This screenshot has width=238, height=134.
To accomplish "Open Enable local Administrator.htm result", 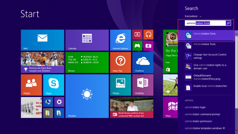I will tap(206, 88).
